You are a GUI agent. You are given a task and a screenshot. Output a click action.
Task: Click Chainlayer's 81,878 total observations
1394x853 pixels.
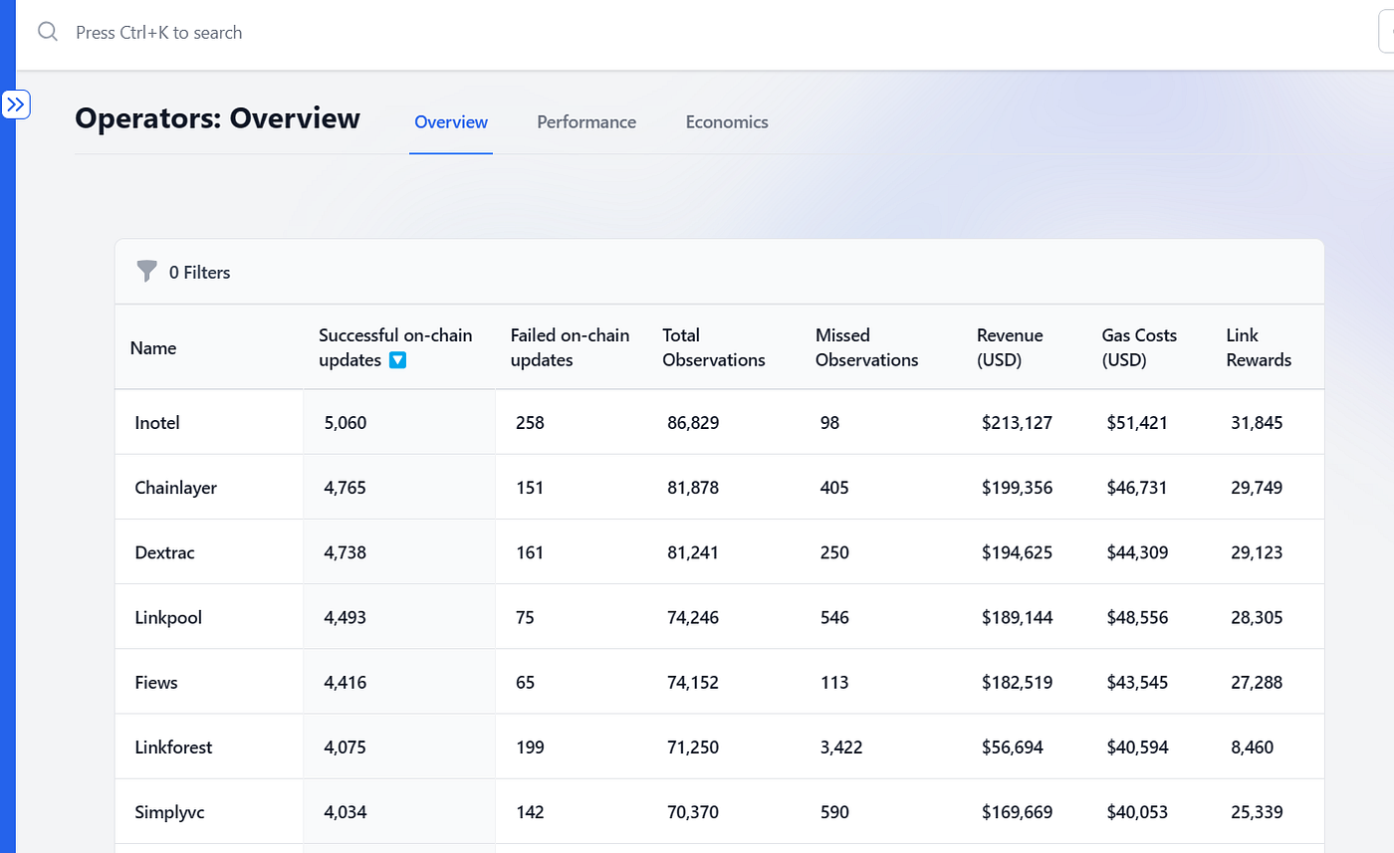coord(693,488)
